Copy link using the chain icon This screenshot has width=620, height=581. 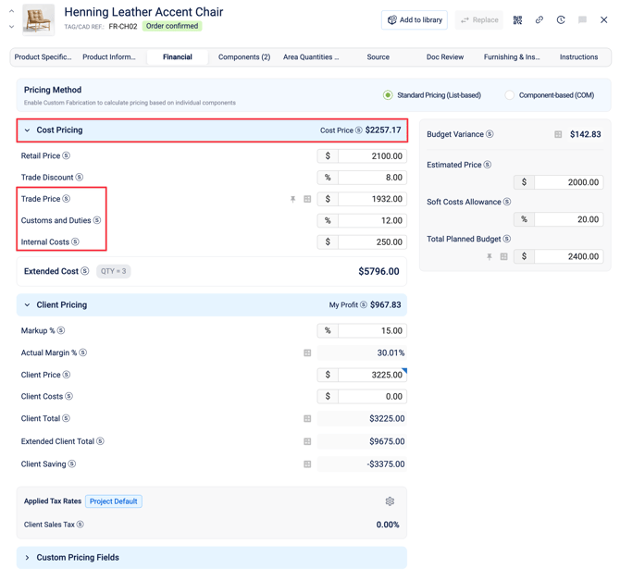click(x=539, y=19)
